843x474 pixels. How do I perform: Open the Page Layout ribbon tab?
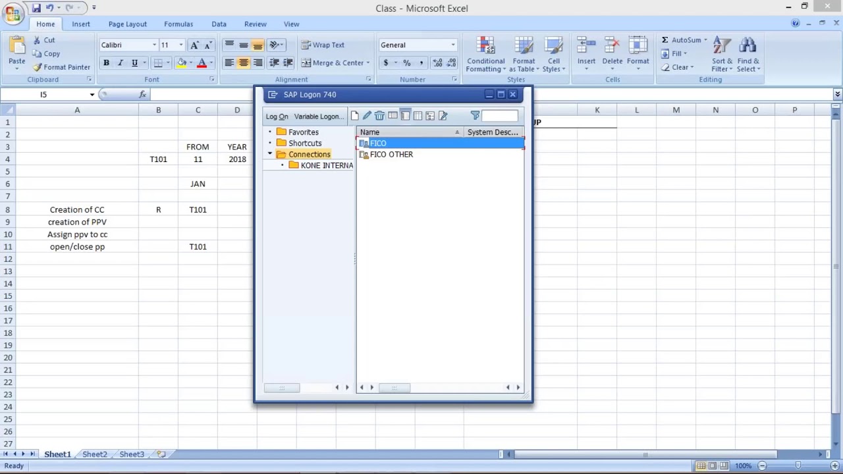[x=128, y=24]
